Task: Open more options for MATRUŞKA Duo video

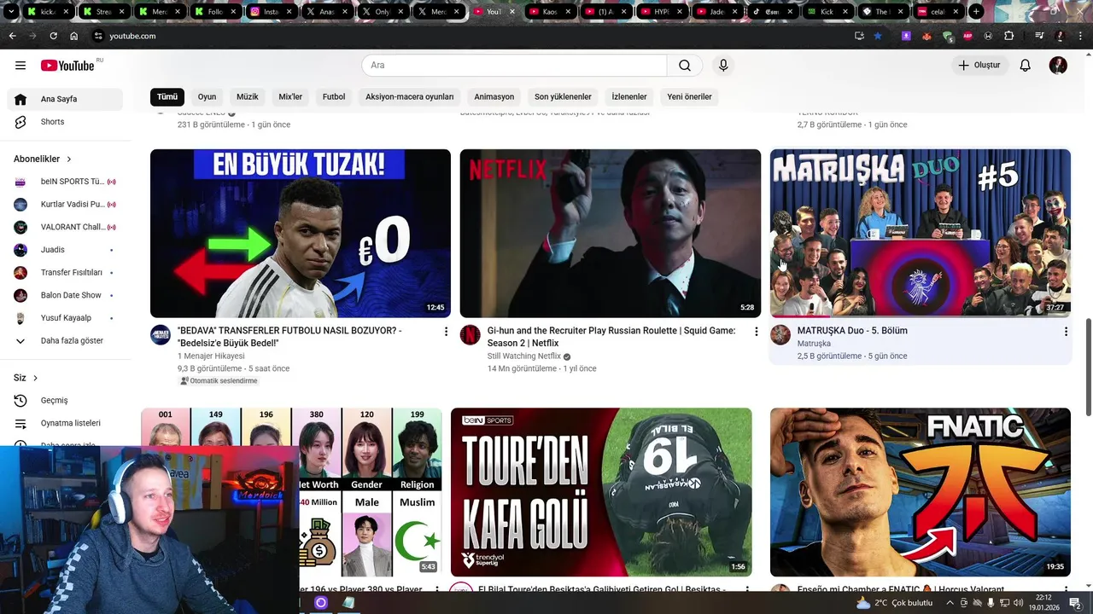Action: [1066, 331]
